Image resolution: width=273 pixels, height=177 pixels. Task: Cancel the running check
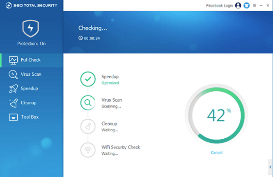point(217,153)
